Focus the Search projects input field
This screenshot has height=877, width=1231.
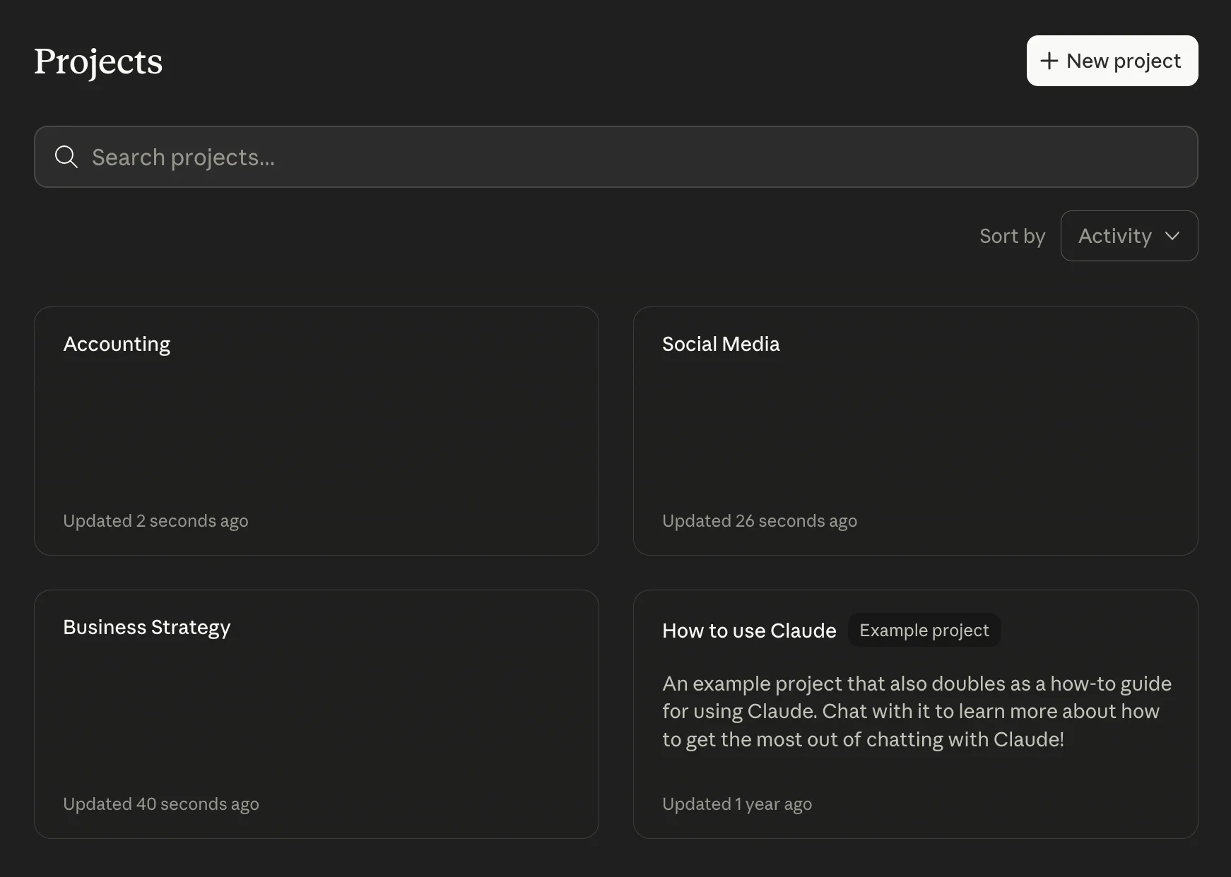point(615,157)
